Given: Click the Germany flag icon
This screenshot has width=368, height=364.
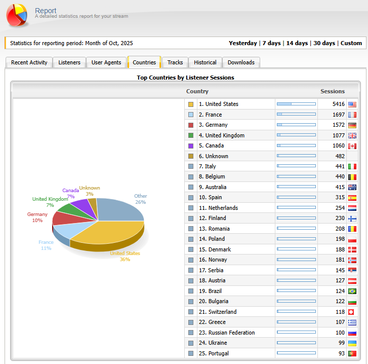Looking at the screenshot, I should coord(352,125).
